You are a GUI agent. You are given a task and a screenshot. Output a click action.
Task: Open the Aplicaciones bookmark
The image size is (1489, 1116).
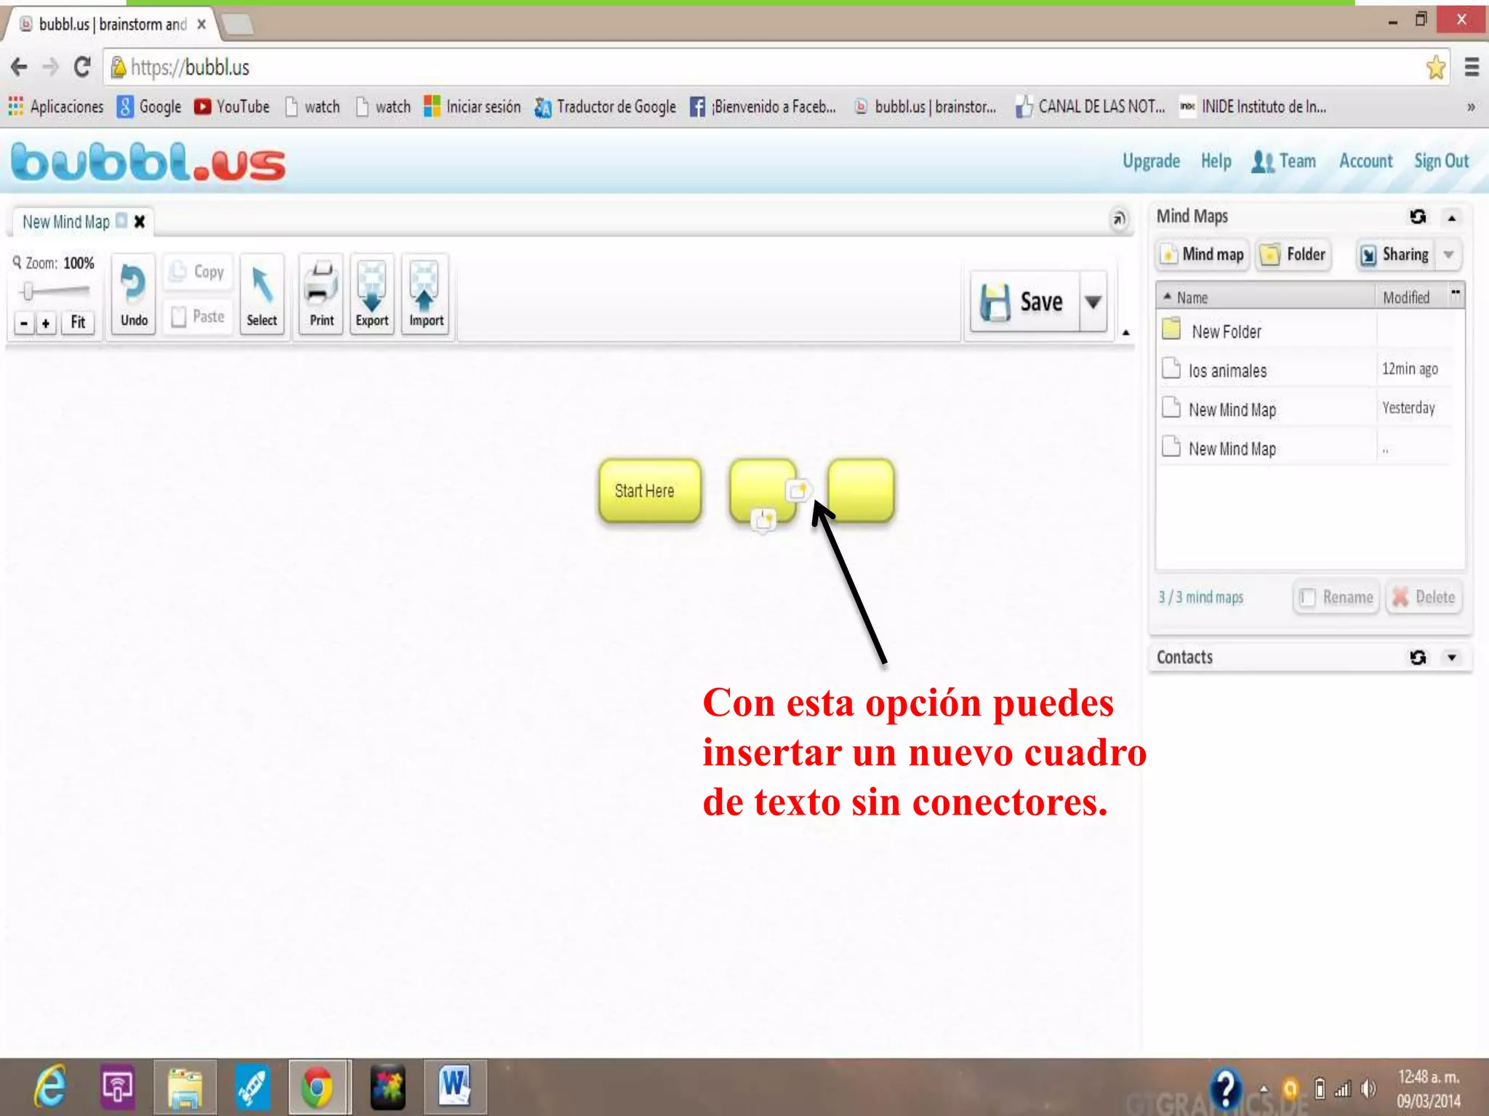point(56,107)
